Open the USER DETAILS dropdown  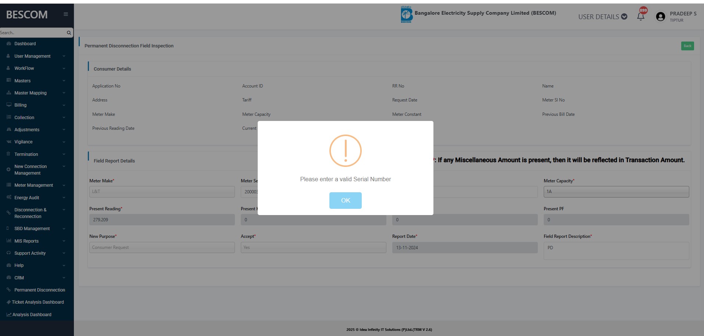coord(603,17)
